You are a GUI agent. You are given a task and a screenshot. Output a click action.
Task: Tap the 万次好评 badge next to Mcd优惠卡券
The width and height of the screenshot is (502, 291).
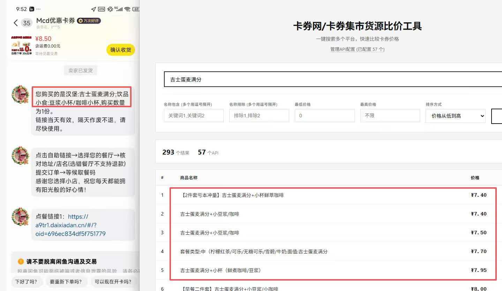pos(88,21)
